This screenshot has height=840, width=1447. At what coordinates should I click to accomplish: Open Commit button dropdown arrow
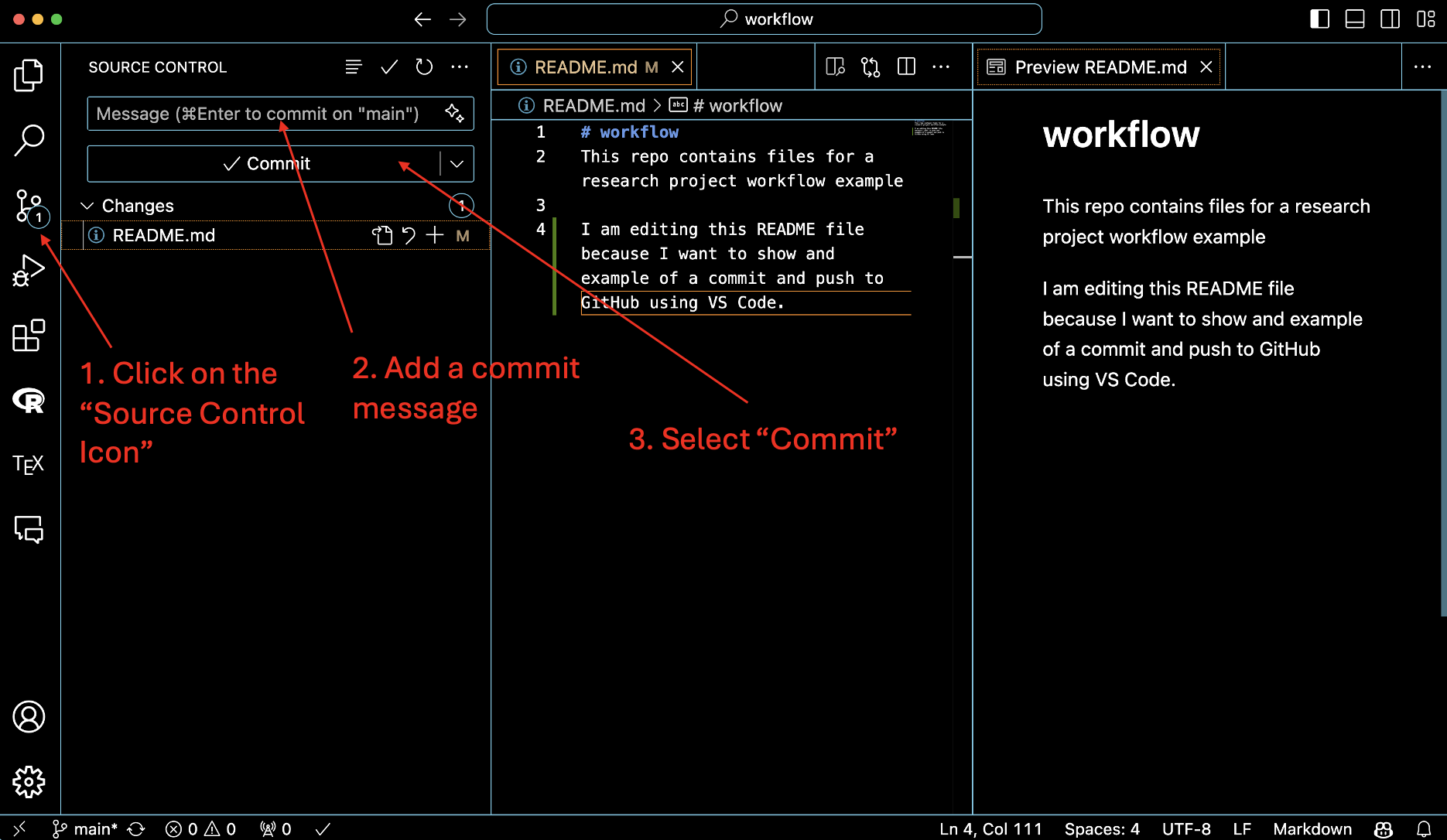click(457, 164)
